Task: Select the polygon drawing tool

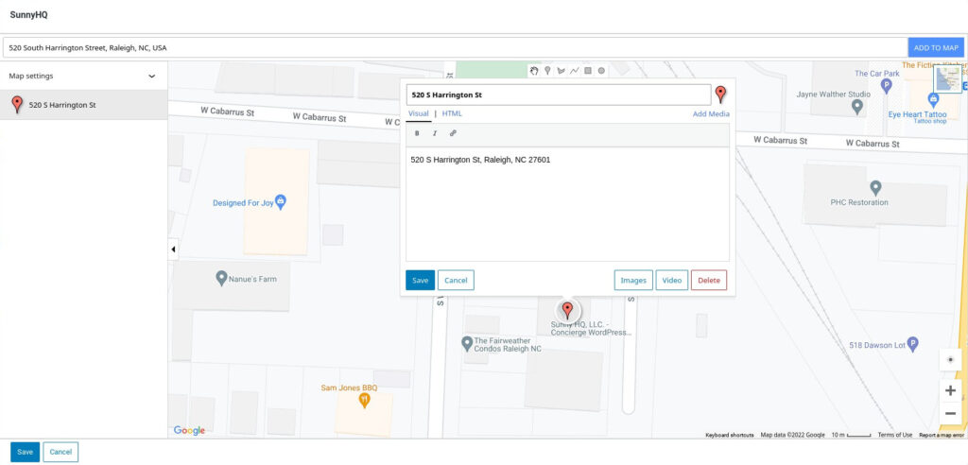Action: click(561, 70)
